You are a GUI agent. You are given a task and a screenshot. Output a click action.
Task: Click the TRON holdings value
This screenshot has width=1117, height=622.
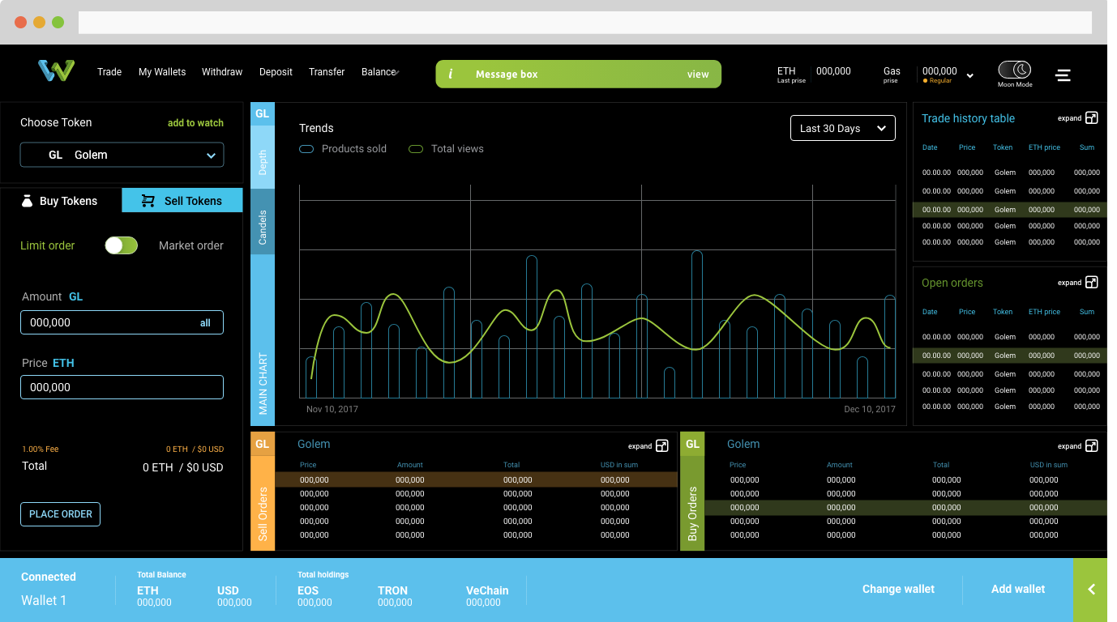coord(395,603)
